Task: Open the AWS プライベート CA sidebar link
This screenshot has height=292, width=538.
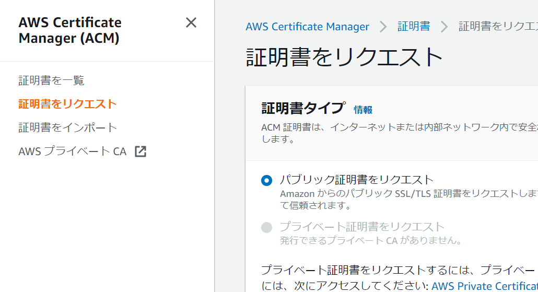Action: 73,151
